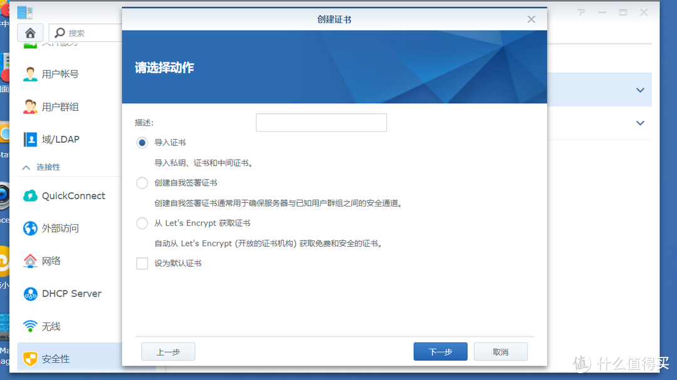Image resolution: width=677 pixels, height=380 pixels.
Task: Choose 创建自我签署证书 option
Action: click(142, 182)
